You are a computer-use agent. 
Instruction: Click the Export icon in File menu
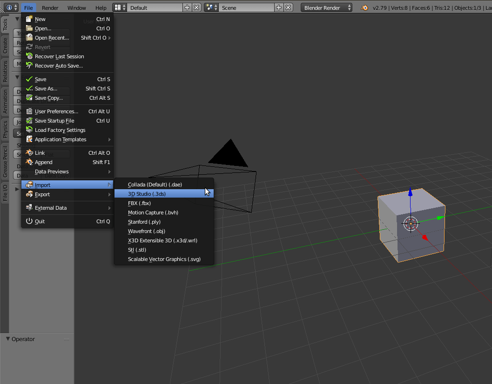tap(29, 194)
